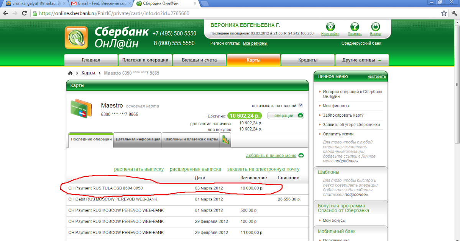Viewport: 460px width, 241px height.
Task: Open Мои финансы link
Action: coord(336,106)
